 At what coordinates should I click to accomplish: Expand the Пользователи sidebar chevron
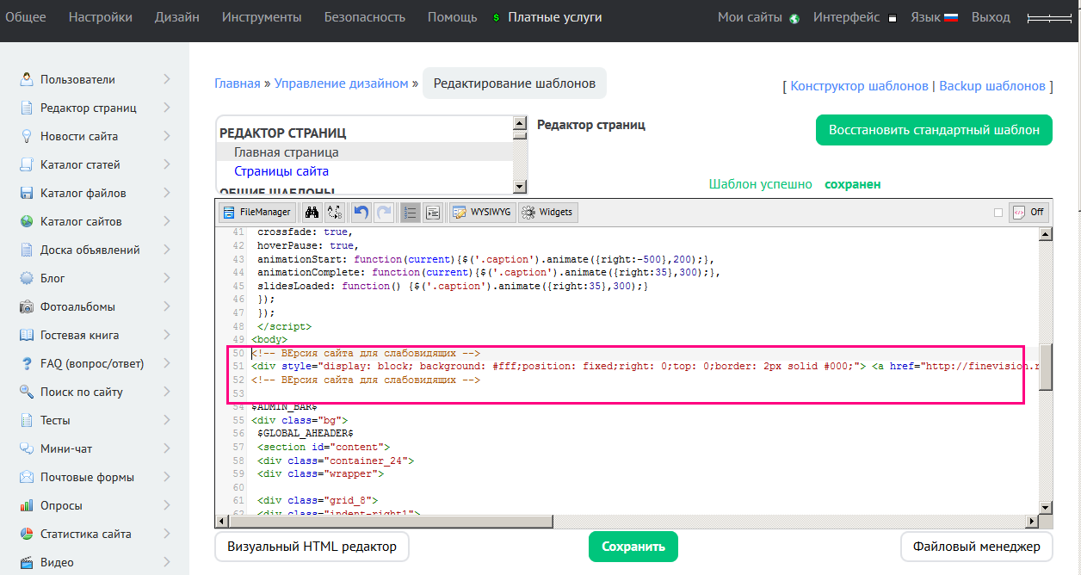pyautogui.click(x=166, y=79)
